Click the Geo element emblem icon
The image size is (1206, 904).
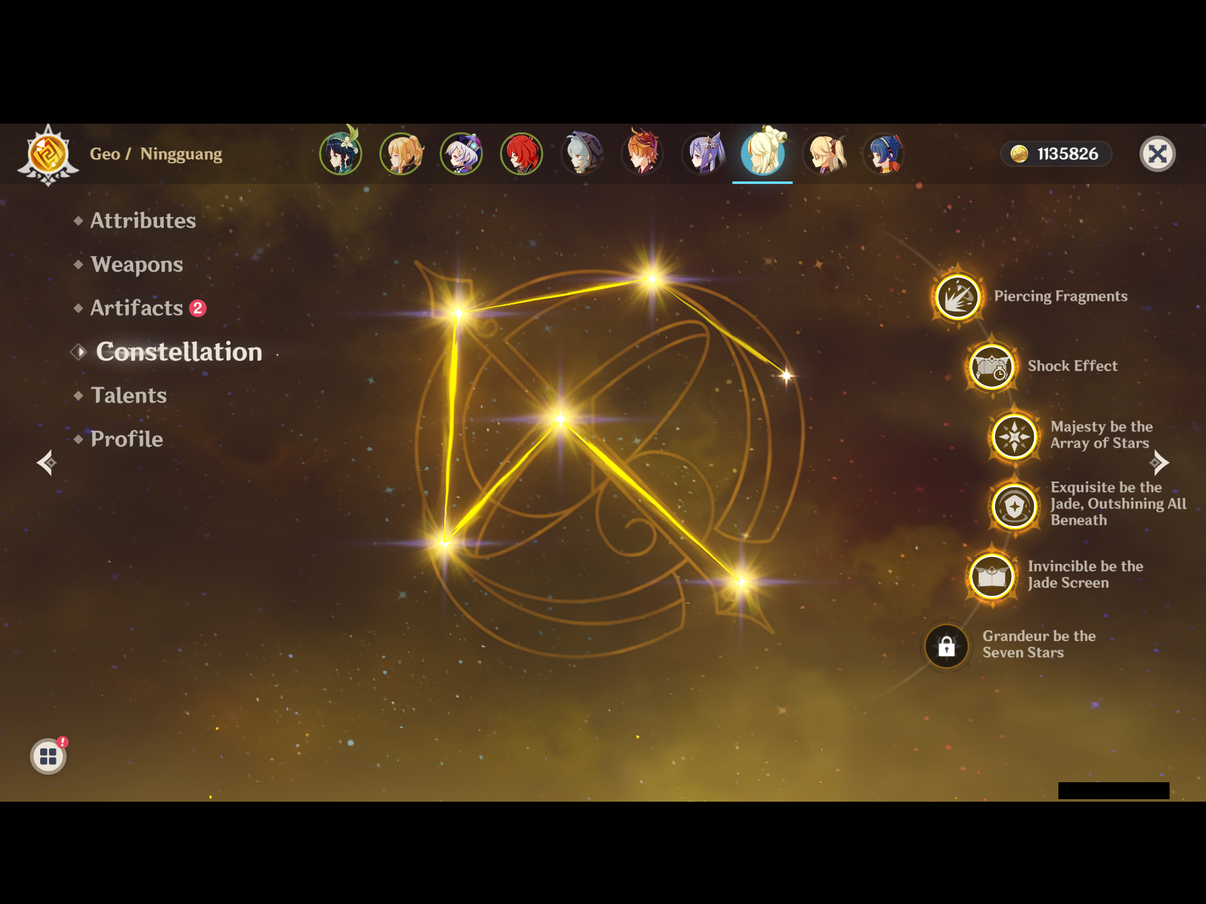coord(48,154)
